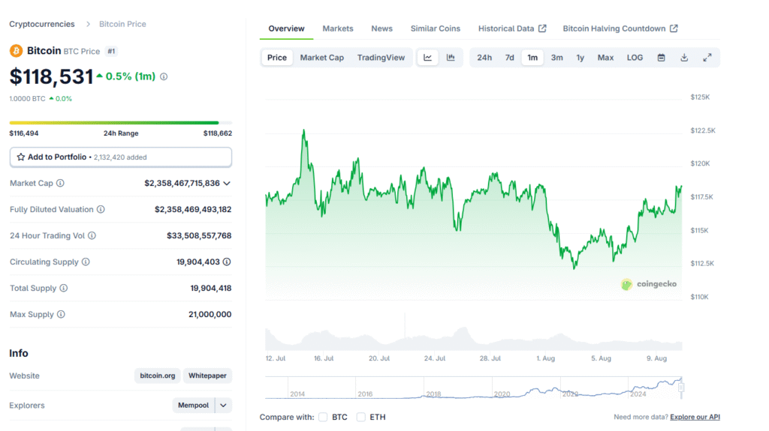Click the 19,904,418 total supply value
The image size is (769, 431).
point(211,288)
